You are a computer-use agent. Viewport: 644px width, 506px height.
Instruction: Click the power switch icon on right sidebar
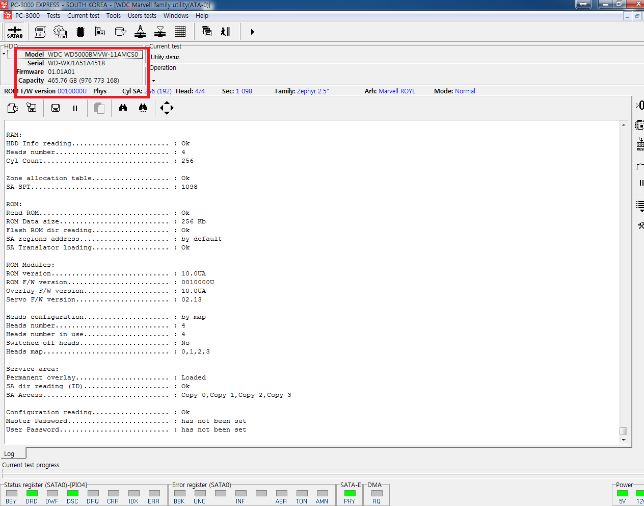click(x=640, y=166)
